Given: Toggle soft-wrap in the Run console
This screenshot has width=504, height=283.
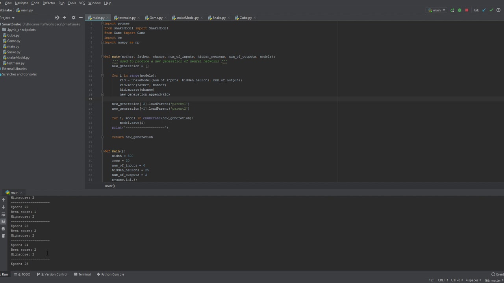Looking at the screenshot, I should click(x=4, y=214).
